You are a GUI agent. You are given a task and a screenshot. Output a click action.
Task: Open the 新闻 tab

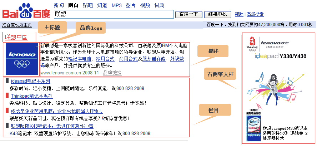(59, 5)
